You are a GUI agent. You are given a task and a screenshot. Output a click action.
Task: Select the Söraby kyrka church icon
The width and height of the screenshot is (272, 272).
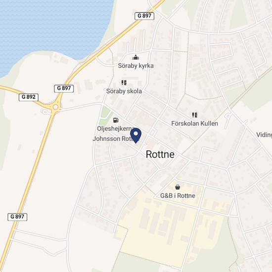136,57
